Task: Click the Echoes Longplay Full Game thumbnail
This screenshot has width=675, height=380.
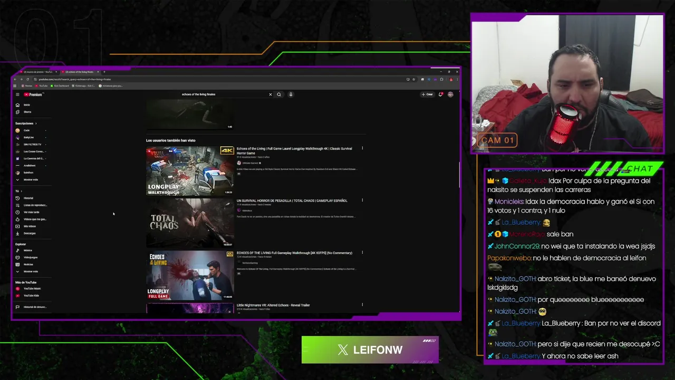Action: click(190, 275)
